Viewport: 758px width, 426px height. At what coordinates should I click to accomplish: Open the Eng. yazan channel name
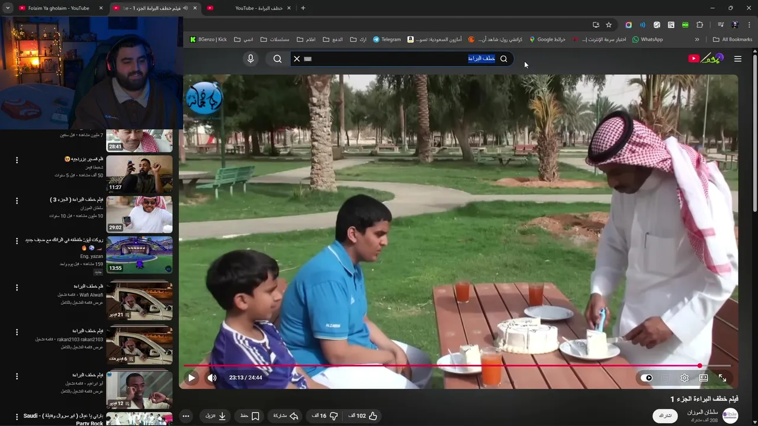click(x=92, y=256)
